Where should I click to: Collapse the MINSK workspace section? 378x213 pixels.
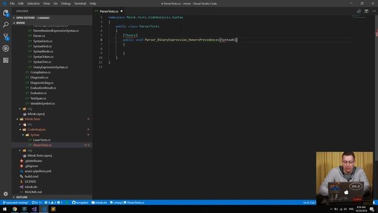(x=52, y=22)
